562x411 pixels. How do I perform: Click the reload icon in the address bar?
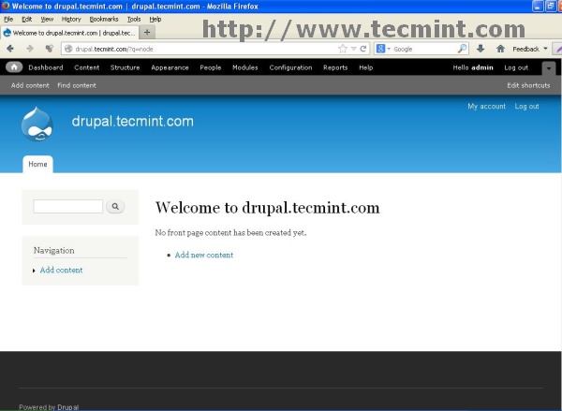(x=363, y=49)
